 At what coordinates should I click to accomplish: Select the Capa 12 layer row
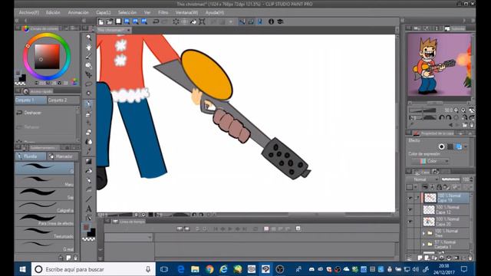(446, 209)
